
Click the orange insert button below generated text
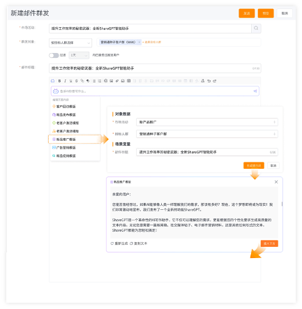(269, 243)
